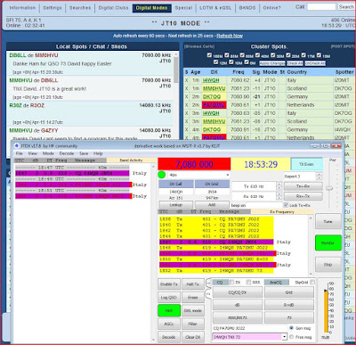
Task: Open the BANDS tab
Action: coord(247,8)
